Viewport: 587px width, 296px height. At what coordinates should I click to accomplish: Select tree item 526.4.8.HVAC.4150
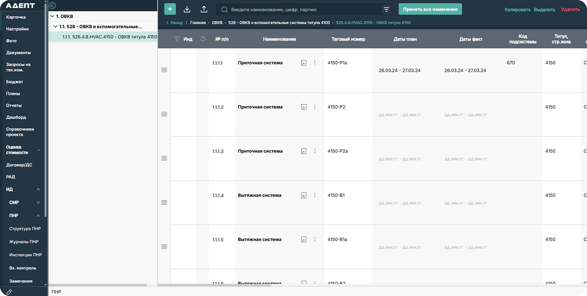click(110, 37)
